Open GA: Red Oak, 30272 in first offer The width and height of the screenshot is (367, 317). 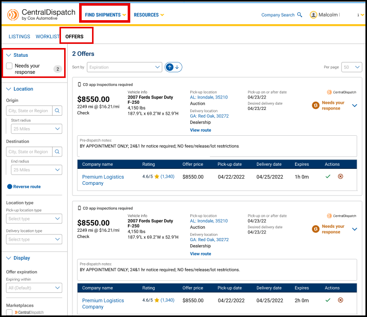point(209,116)
